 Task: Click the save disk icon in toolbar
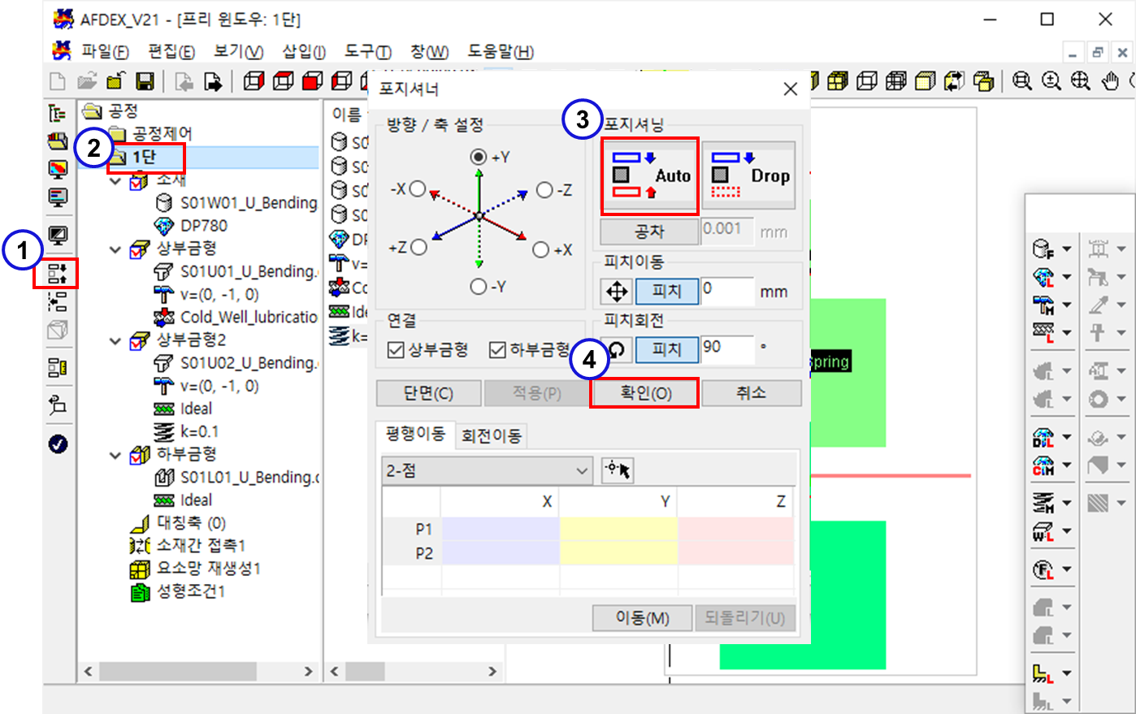pyautogui.click(x=145, y=81)
